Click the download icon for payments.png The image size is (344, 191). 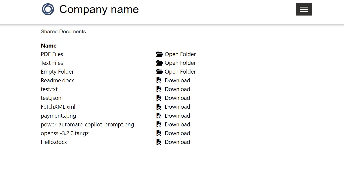point(159,116)
